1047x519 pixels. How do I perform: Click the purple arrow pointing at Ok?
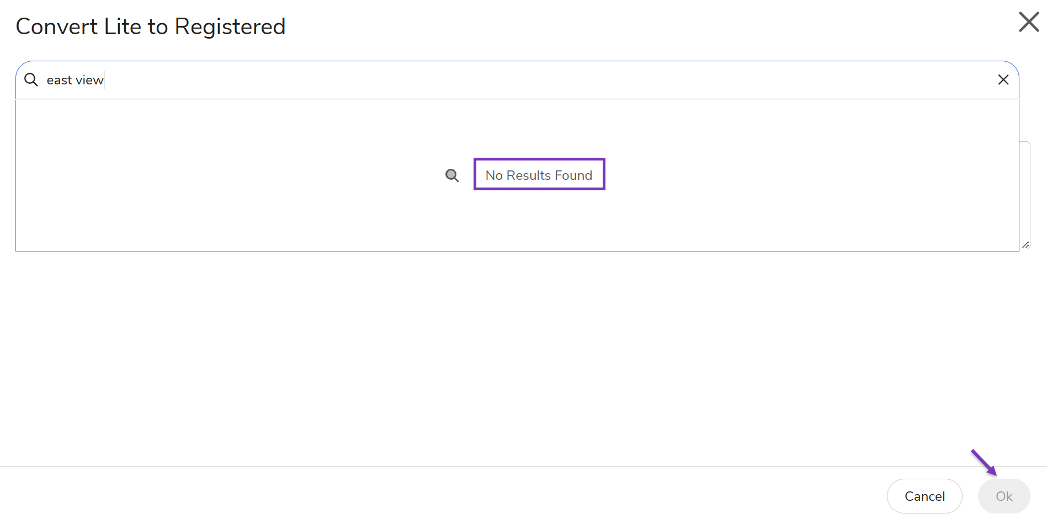point(984,462)
